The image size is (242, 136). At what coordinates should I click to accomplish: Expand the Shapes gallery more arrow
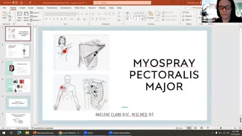[x=145, y=19]
